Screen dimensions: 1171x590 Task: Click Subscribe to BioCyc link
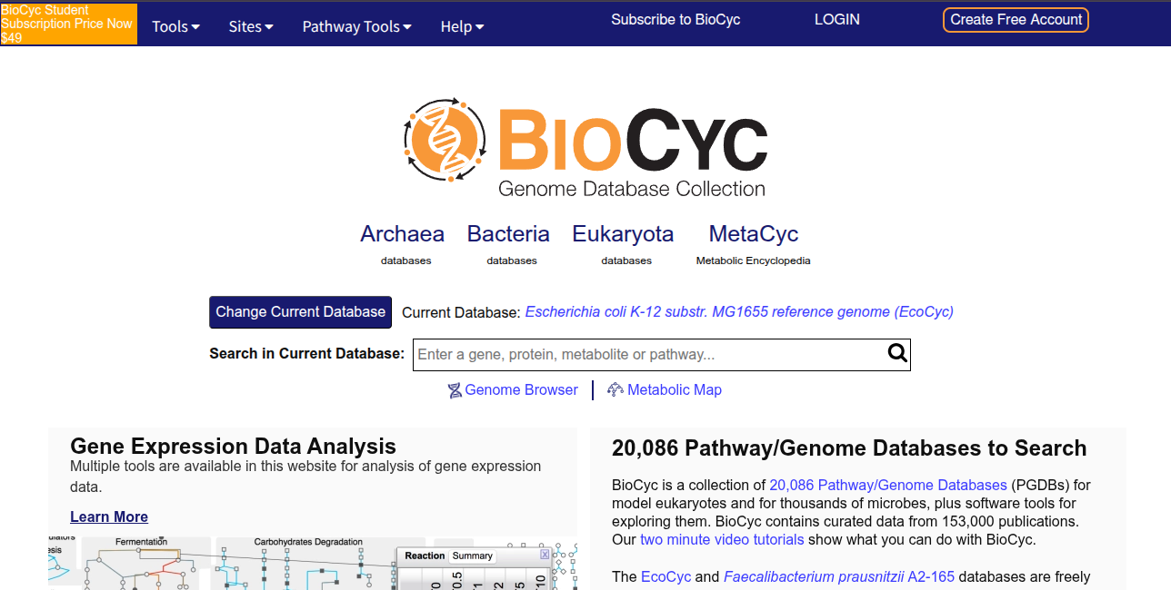pos(676,19)
